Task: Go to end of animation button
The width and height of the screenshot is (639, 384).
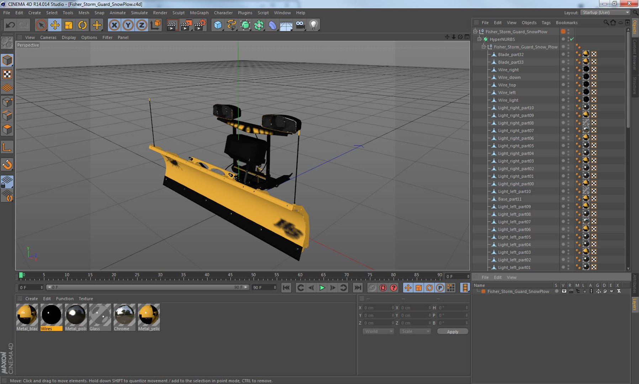Action: coord(358,288)
